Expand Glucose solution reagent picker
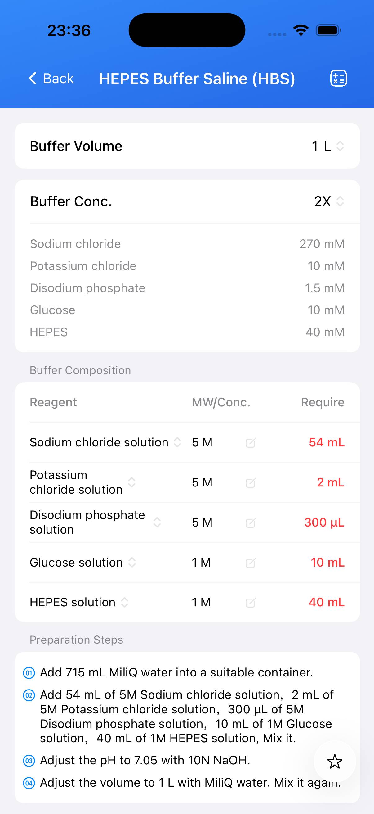Image resolution: width=374 pixels, height=814 pixels. [132, 563]
